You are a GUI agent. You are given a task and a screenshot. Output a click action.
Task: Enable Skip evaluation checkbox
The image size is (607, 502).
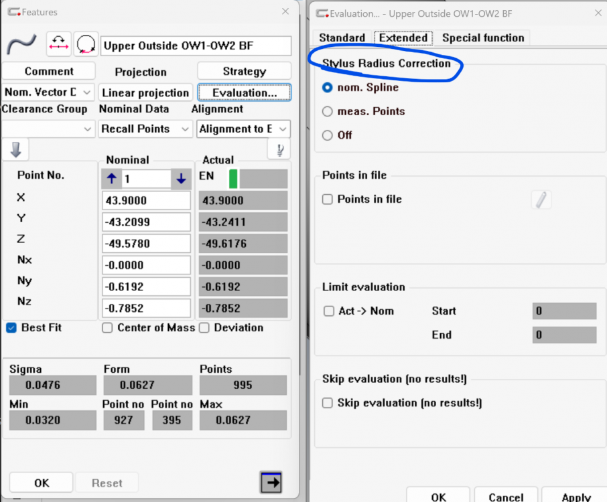coord(328,403)
